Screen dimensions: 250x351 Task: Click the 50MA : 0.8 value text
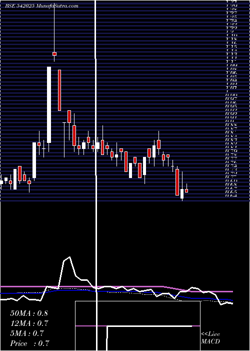coord(29,313)
